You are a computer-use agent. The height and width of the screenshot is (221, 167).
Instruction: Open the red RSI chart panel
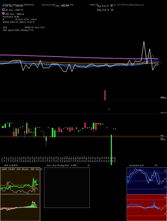147,208
